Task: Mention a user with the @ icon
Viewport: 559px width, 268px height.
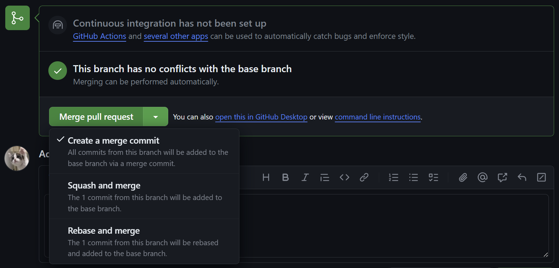Action: tap(483, 178)
